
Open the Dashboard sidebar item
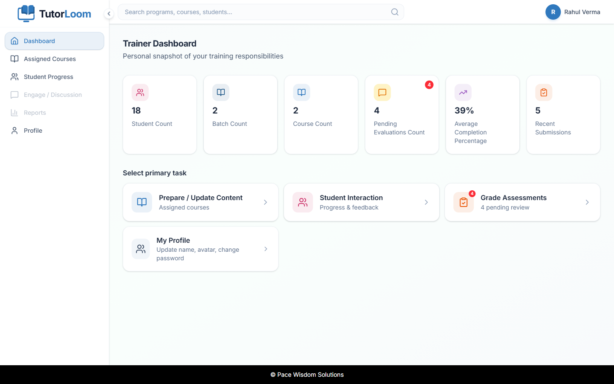(54, 41)
